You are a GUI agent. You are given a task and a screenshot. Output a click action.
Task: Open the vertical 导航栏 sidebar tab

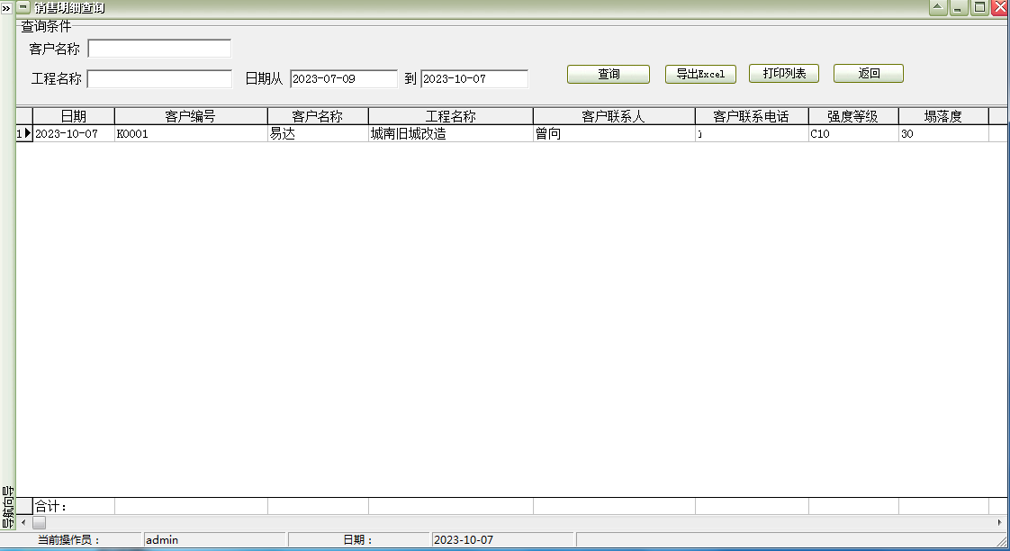coord(7,507)
